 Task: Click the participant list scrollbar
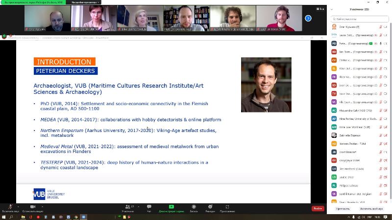(x=390, y=98)
